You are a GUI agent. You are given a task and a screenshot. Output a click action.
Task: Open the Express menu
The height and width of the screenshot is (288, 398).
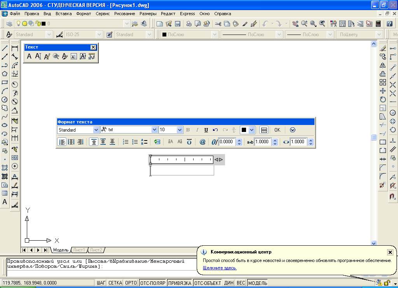click(187, 14)
